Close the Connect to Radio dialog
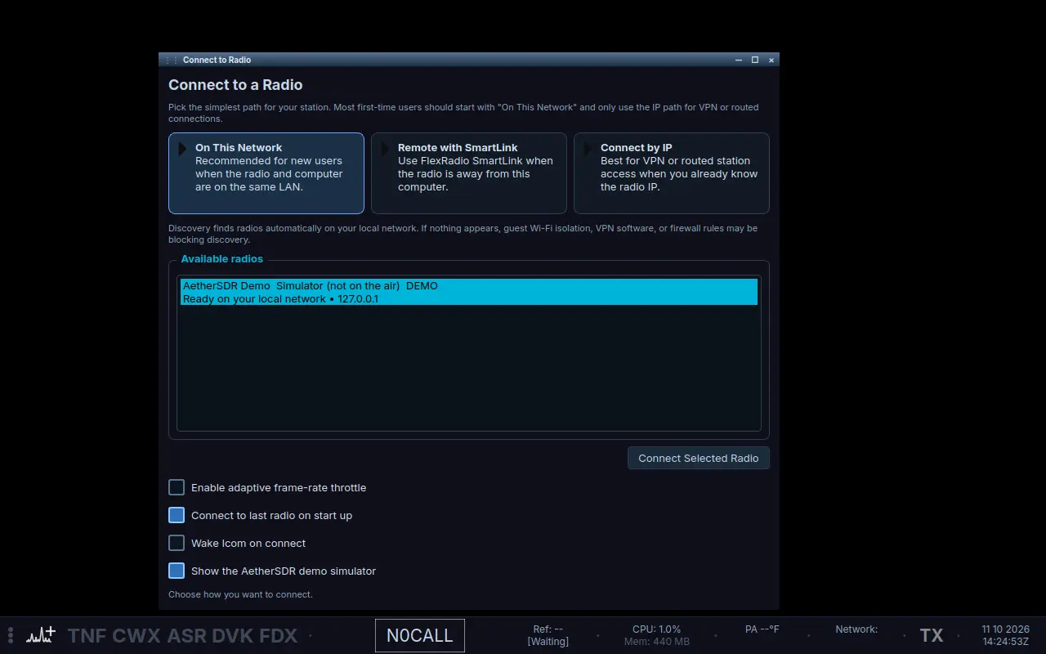Viewport: 1046px width, 654px height. coord(771,60)
